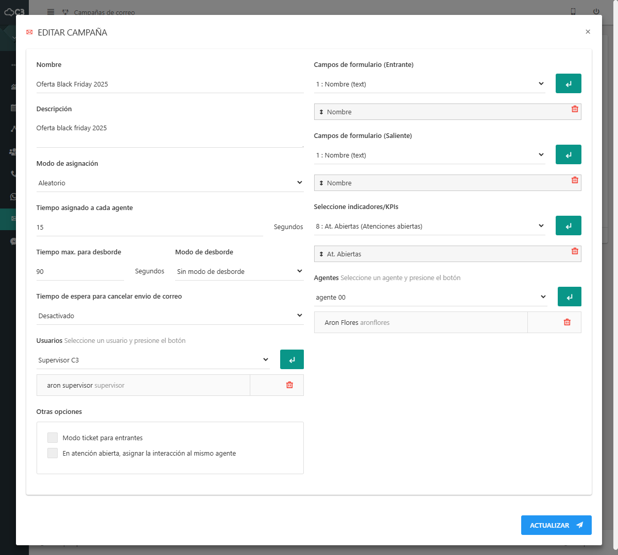Add selected agent with green enter button
Image resolution: width=618 pixels, height=555 pixels.
pyautogui.click(x=569, y=297)
